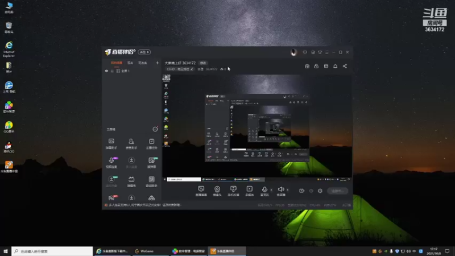Click the modify button next to room title
This screenshot has width=455, height=256.
point(203,63)
